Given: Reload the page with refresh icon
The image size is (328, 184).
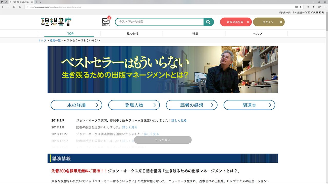Looking at the screenshot, I should [14, 7].
